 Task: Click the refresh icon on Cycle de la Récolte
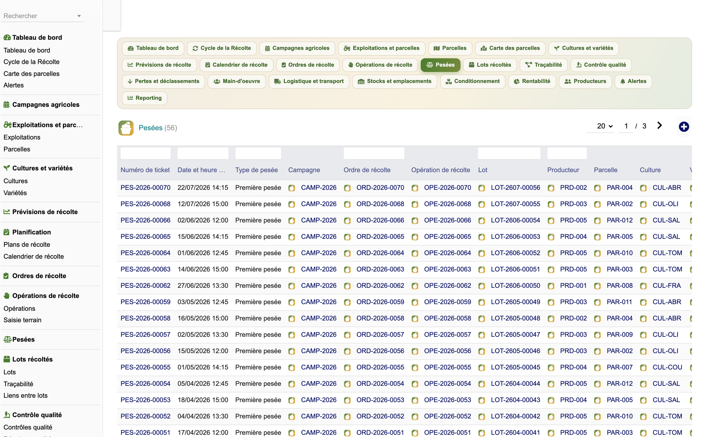point(195,48)
